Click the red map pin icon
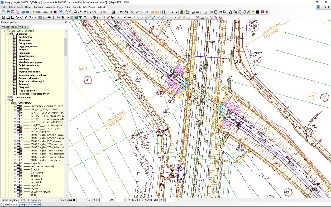The width and height of the screenshot is (331, 207). coord(262,12)
